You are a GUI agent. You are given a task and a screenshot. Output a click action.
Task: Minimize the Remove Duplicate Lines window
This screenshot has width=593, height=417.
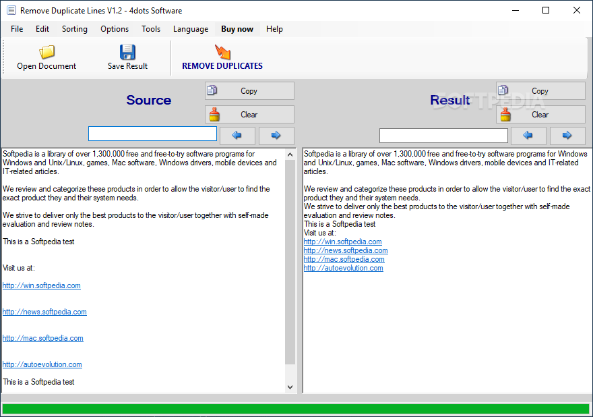(516, 11)
